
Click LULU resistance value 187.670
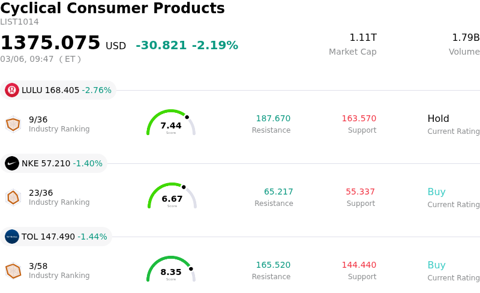(273, 119)
